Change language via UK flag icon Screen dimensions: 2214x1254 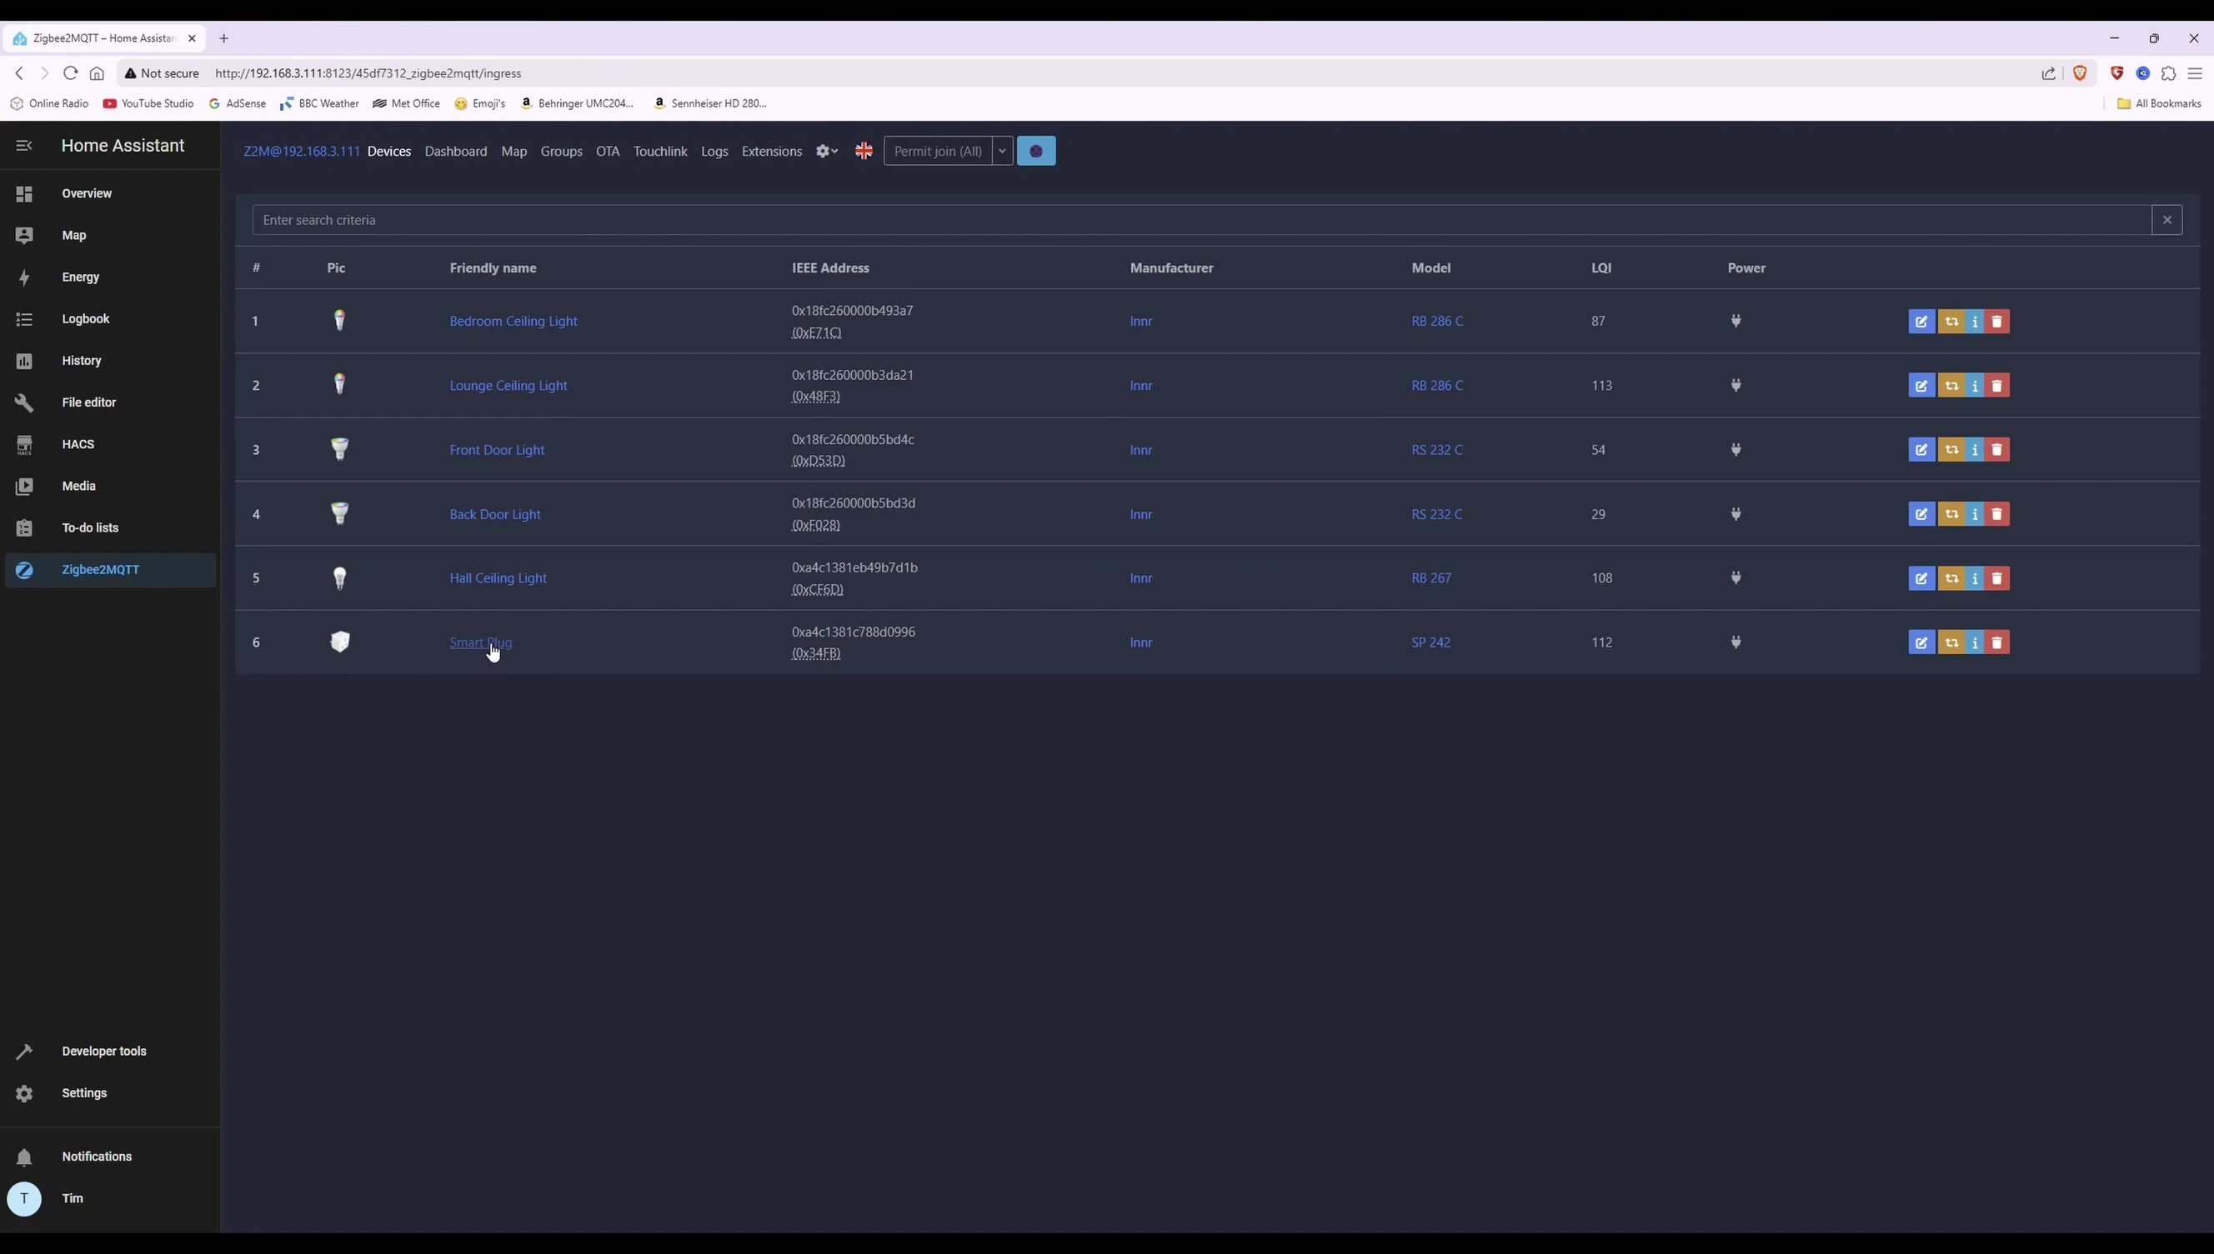tap(864, 152)
